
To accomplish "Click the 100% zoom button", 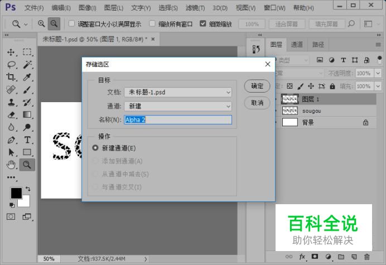I will [252, 24].
